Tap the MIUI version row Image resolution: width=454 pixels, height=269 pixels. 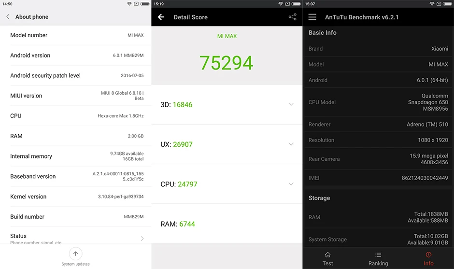[x=75, y=96]
